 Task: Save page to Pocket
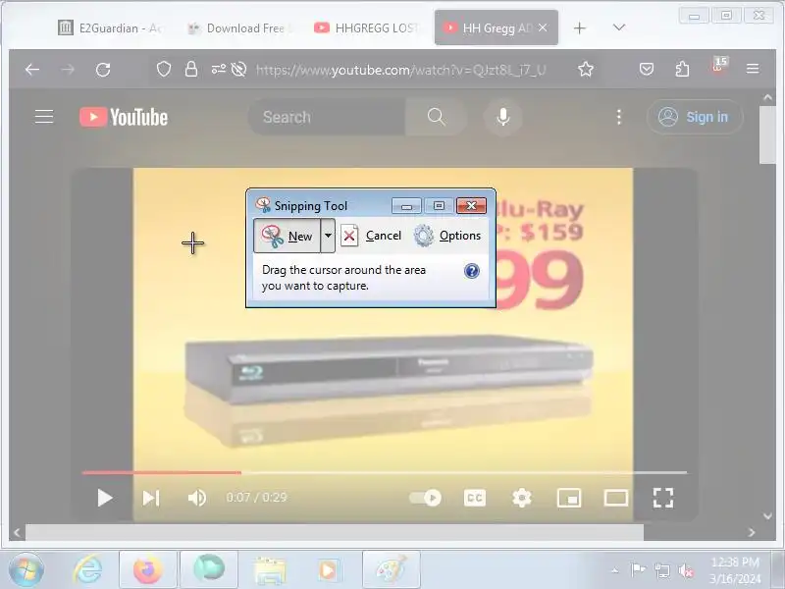tap(647, 69)
